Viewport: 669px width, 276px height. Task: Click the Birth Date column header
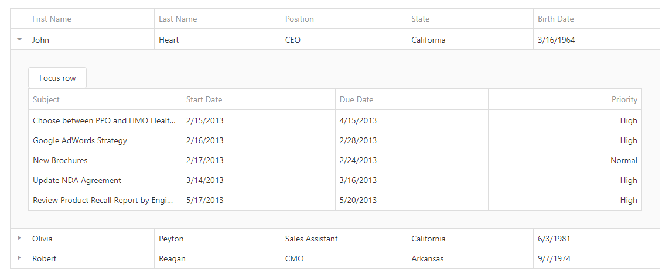pos(555,19)
